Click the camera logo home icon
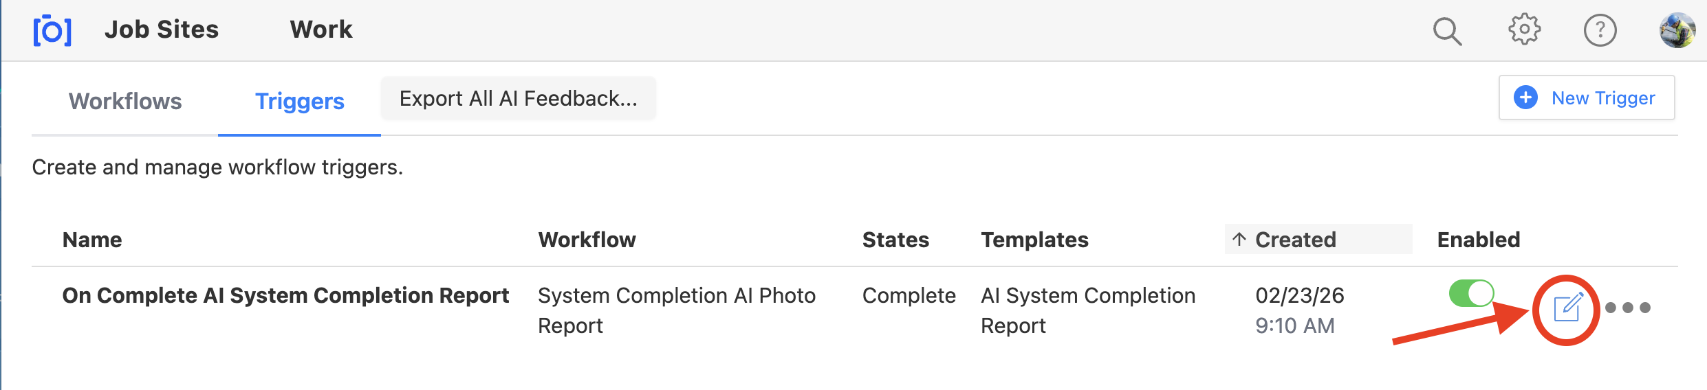The width and height of the screenshot is (1707, 390). point(52,30)
